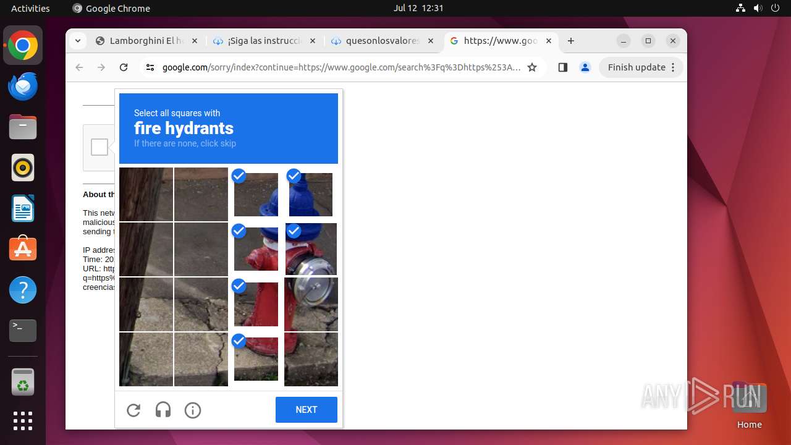Select the bottom-right curb tile
The height and width of the screenshot is (445, 791).
click(x=311, y=359)
